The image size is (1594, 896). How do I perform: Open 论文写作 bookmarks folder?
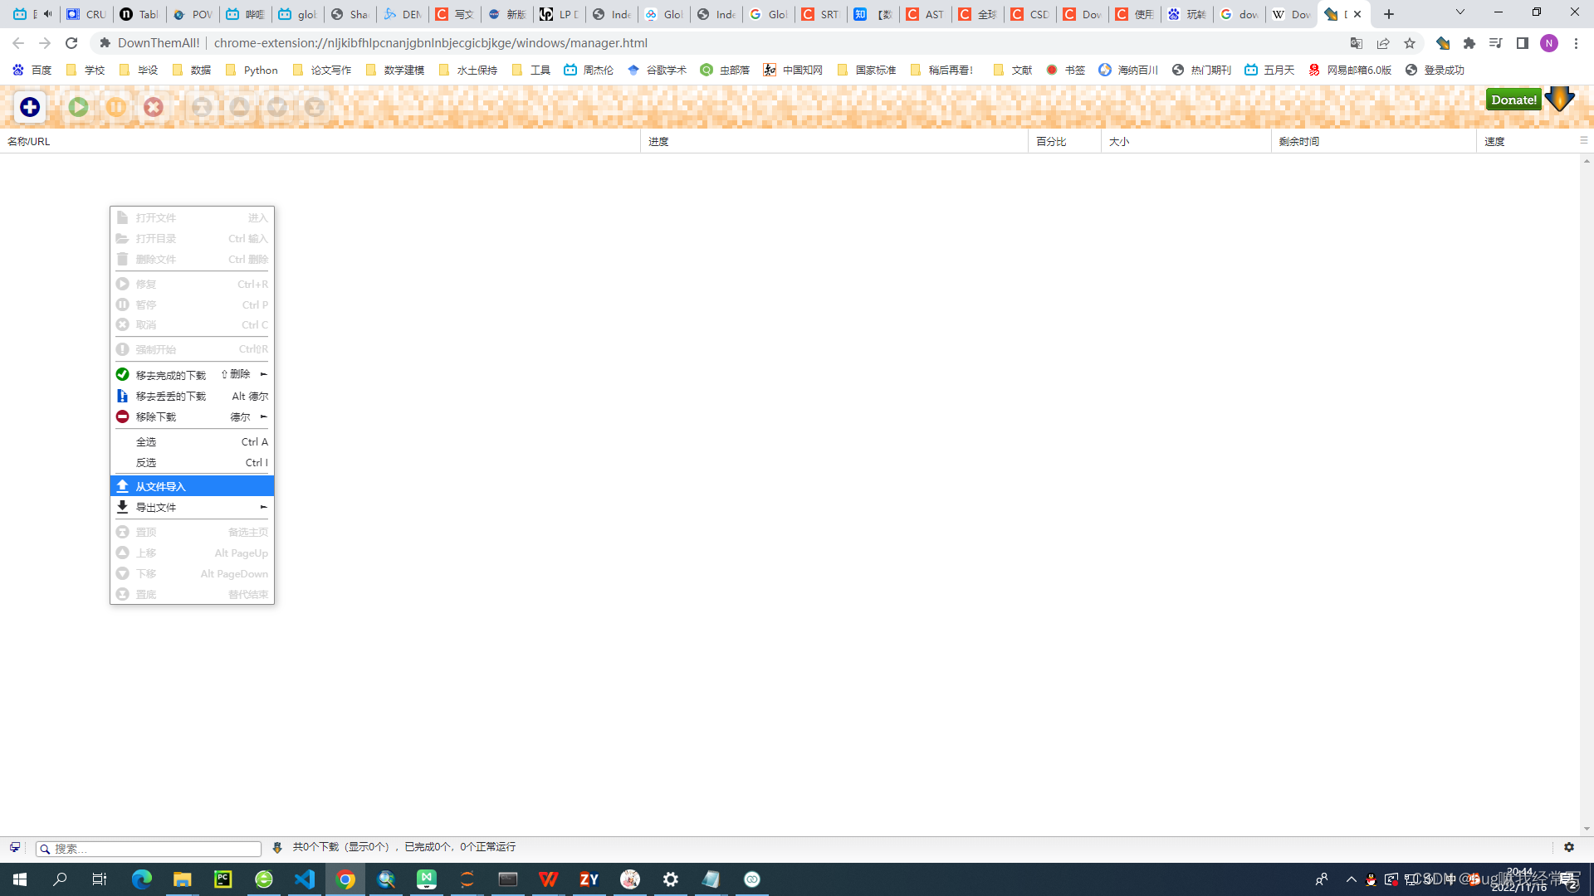(321, 70)
